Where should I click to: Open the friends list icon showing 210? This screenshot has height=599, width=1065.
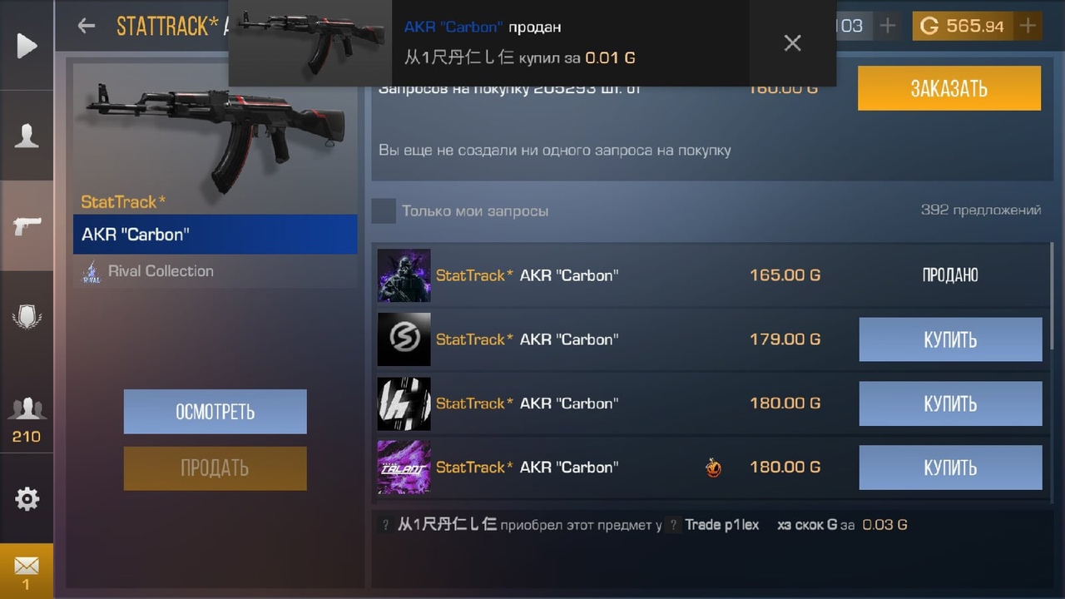point(27,418)
